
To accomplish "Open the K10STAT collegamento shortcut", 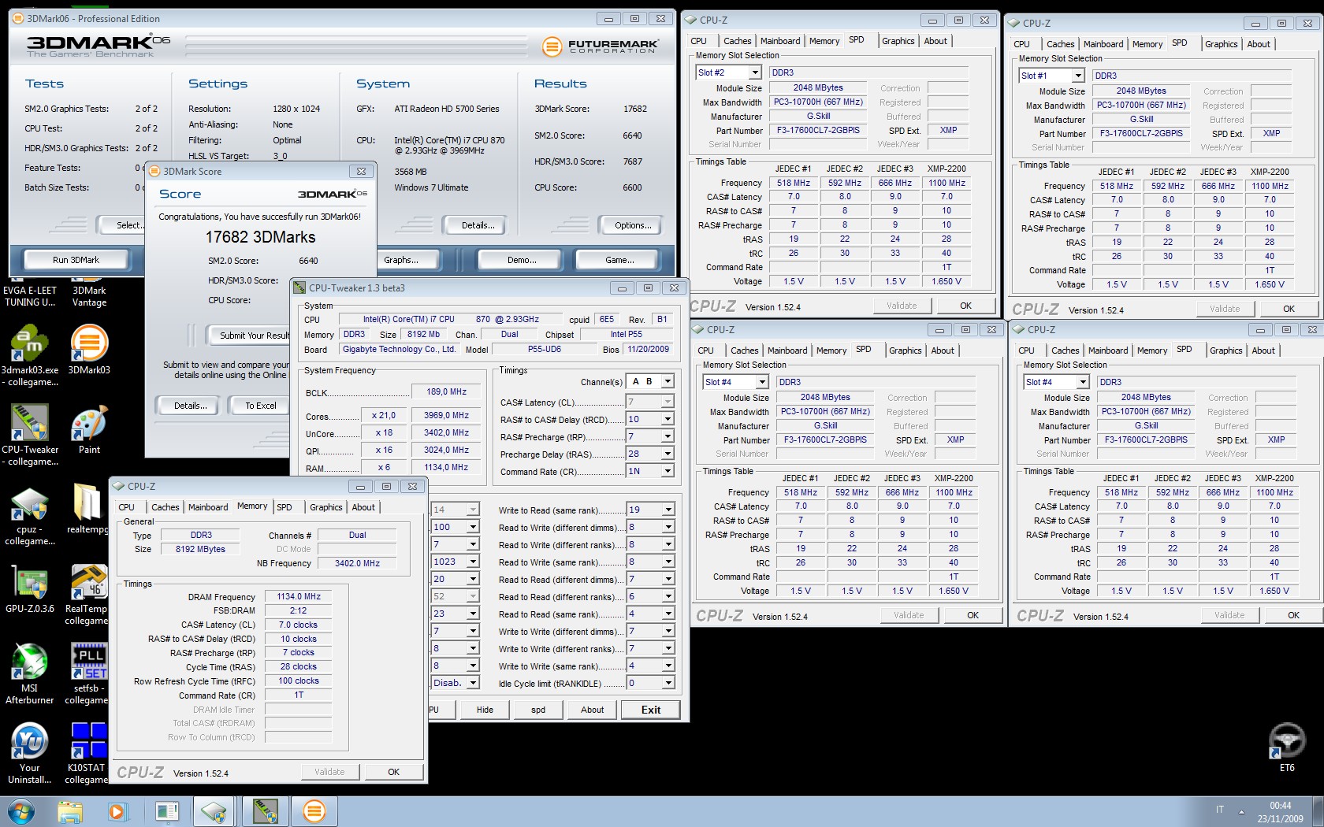I will [x=87, y=753].
